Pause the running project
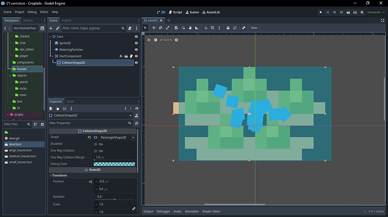388x217 pixels. [x=328, y=12]
